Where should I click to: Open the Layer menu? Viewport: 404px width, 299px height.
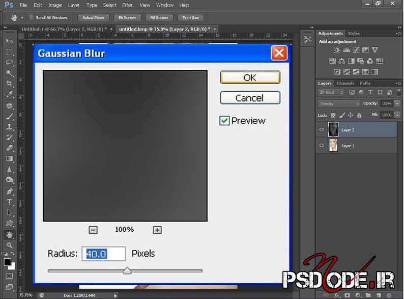(x=74, y=5)
